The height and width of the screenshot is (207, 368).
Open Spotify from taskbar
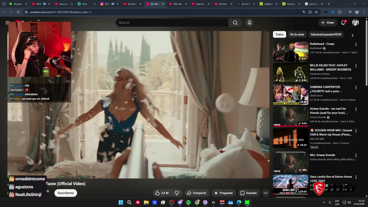coord(188,202)
